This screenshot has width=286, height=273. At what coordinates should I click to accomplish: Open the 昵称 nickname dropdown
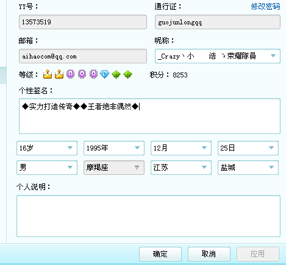[x=218, y=56]
